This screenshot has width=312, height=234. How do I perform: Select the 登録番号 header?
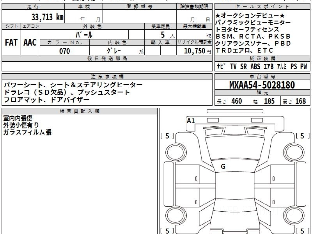[x=140, y=6]
